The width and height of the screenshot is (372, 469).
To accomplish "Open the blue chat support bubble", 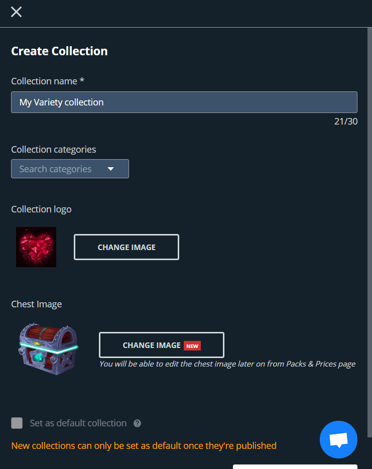I will [x=338, y=440].
